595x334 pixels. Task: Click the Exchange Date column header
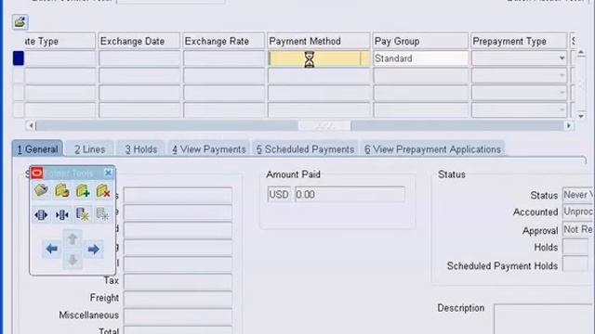click(x=139, y=41)
